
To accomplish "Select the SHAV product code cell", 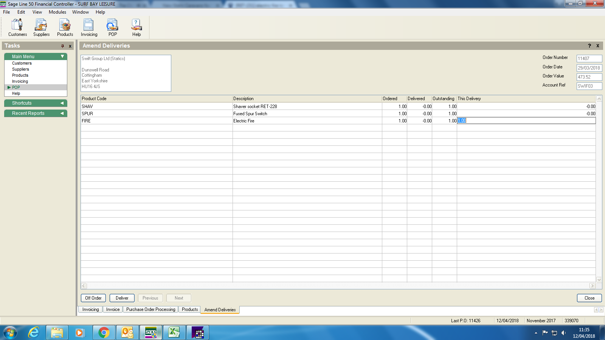I will tap(157, 107).
